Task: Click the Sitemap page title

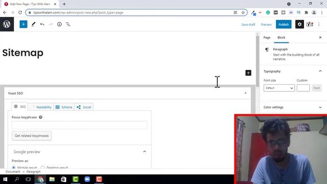Action: pos(22,53)
